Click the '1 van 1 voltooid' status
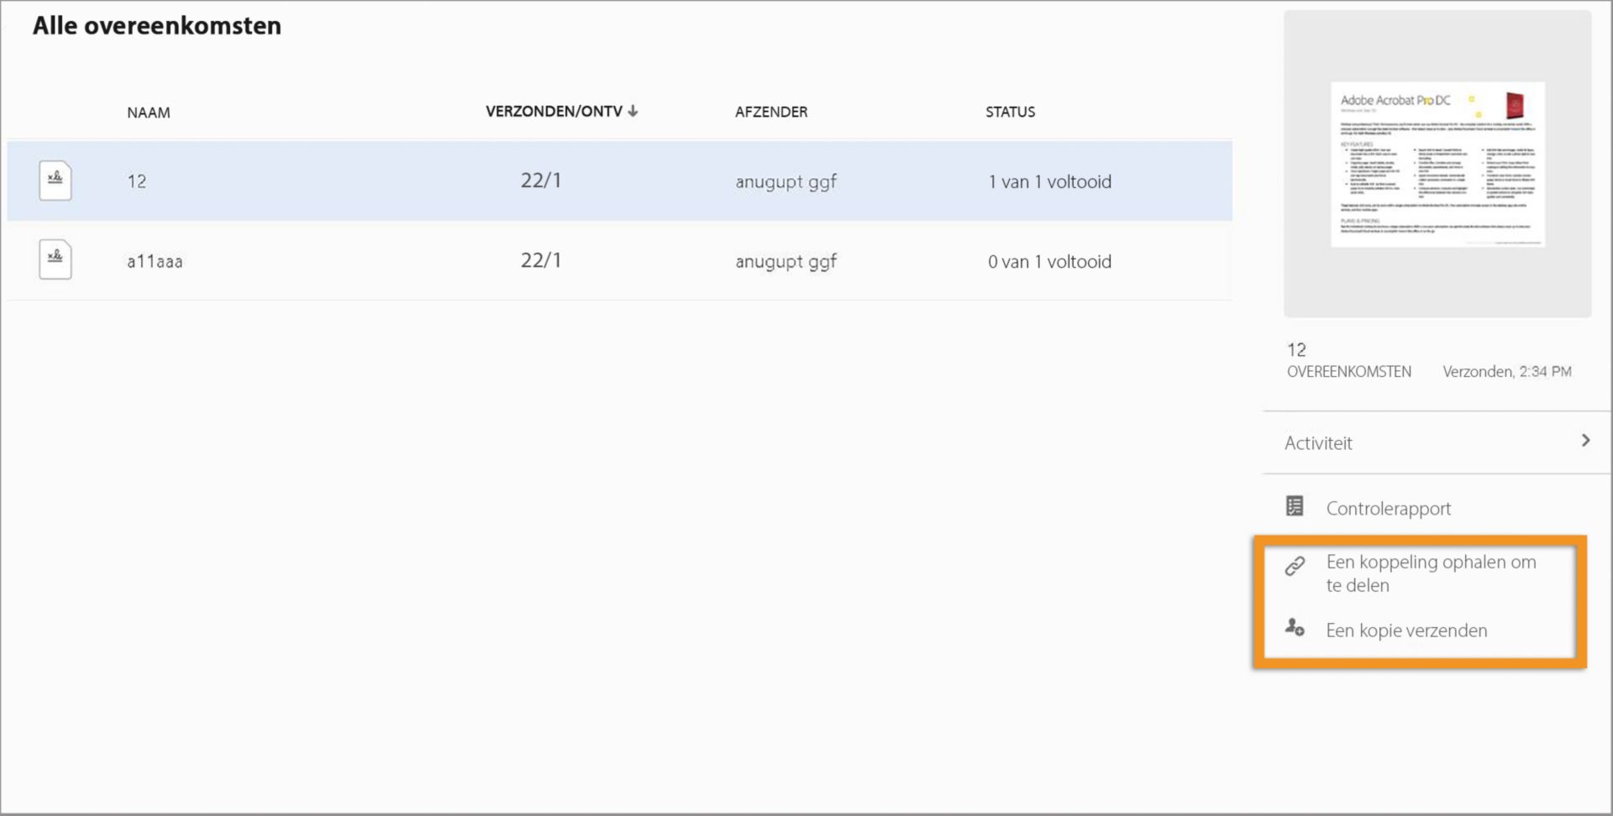The height and width of the screenshot is (816, 1613). (1049, 182)
